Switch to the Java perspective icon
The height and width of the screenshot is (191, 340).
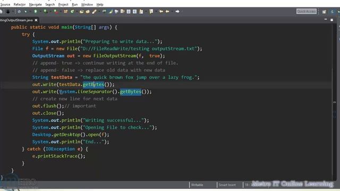tap(331, 12)
